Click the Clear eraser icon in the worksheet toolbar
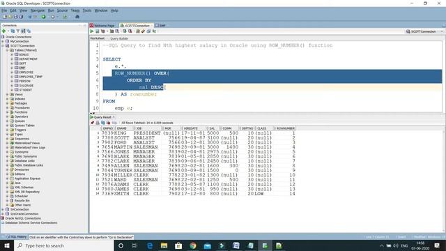 pyautogui.click(x=143, y=31)
